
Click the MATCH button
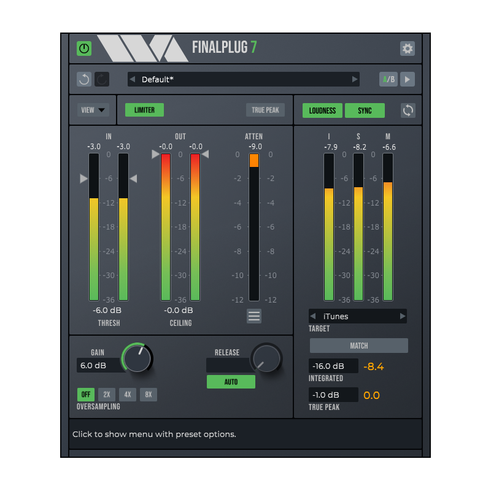[358, 345]
